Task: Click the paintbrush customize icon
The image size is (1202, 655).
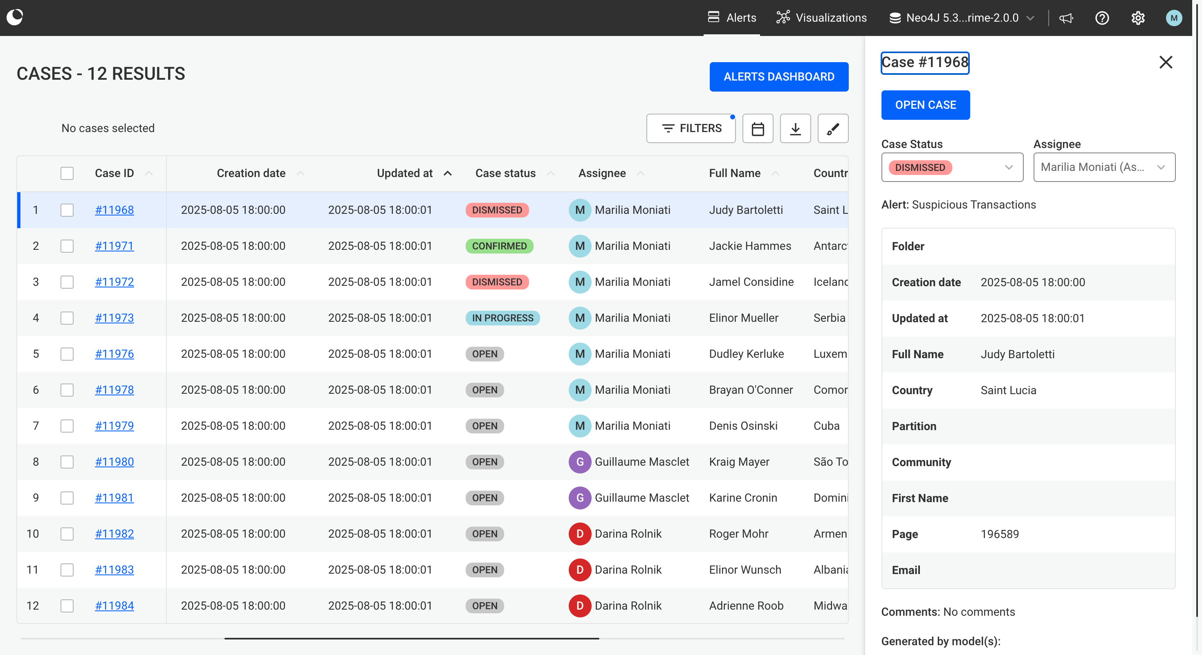Action: (x=832, y=128)
